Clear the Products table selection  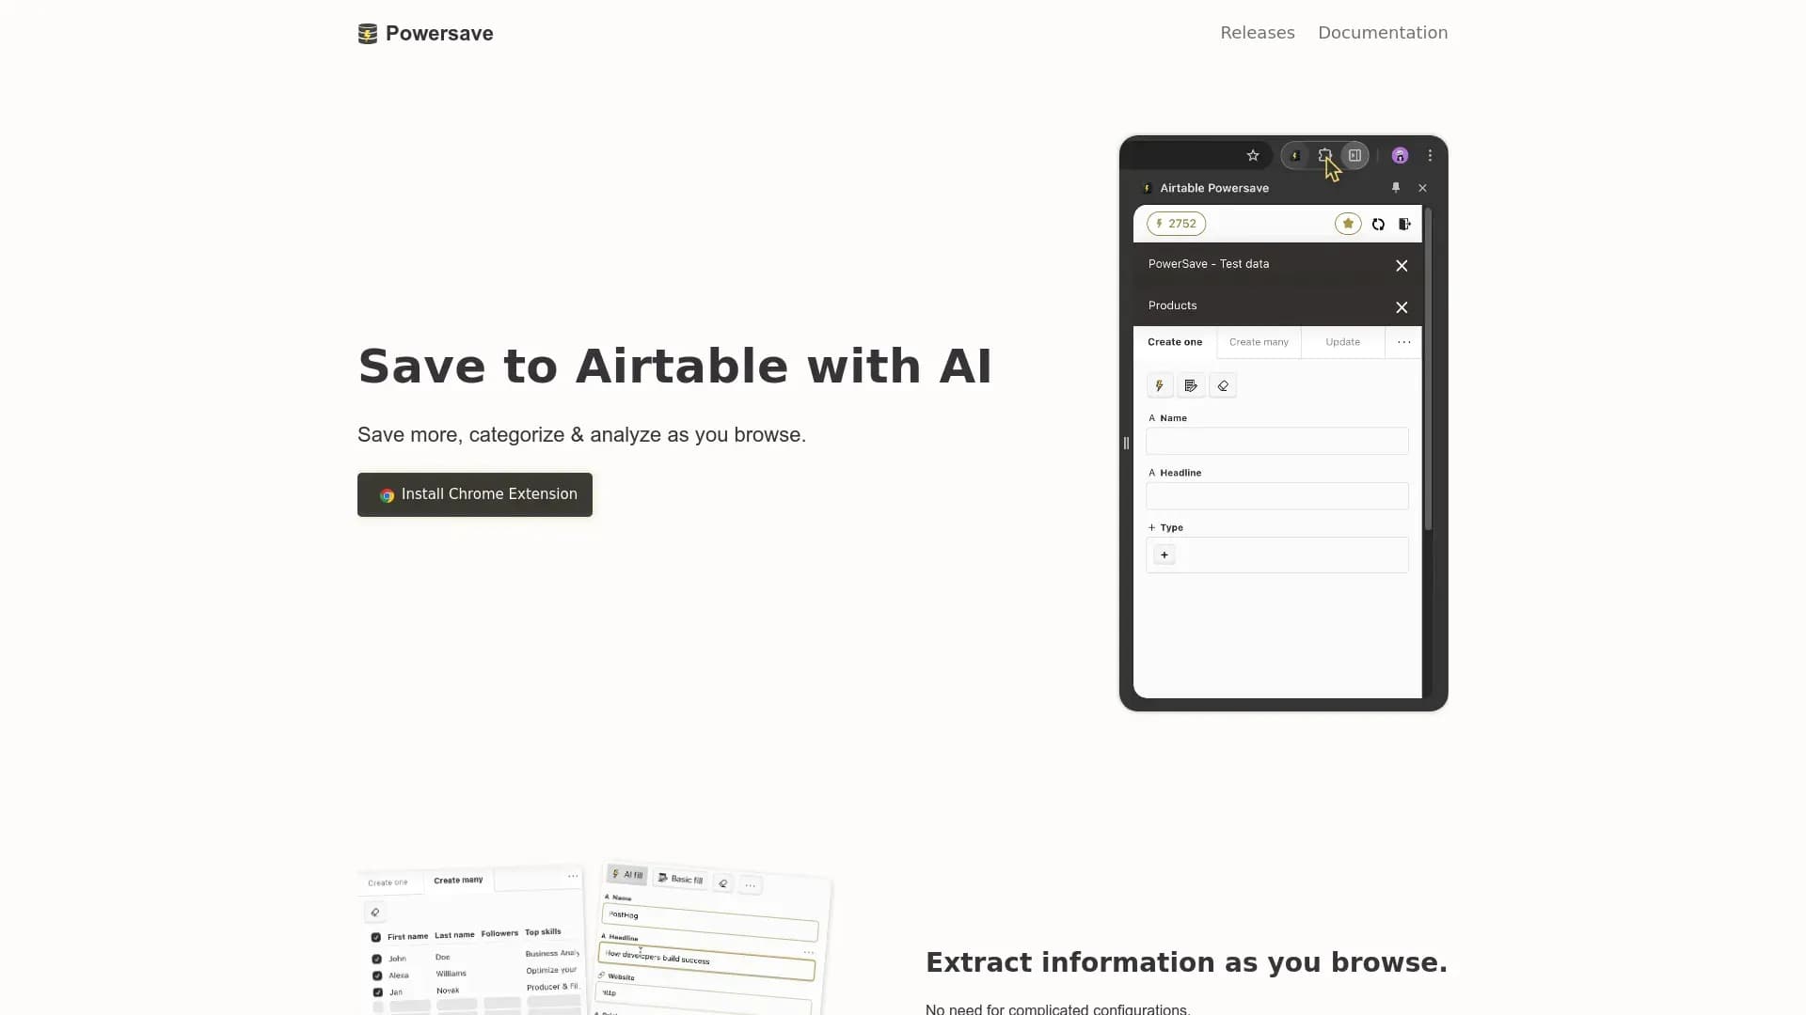tap(1402, 307)
